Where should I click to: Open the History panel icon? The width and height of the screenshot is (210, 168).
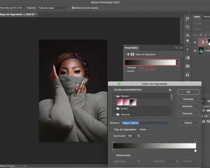click(187, 27)
